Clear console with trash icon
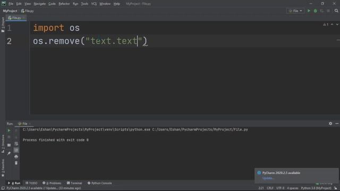The width and height of the screenshot is (340, 191). 16,163
